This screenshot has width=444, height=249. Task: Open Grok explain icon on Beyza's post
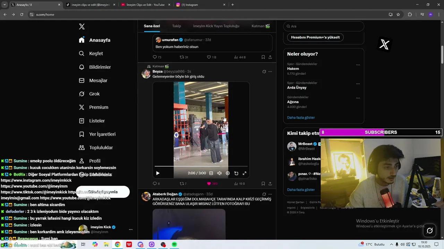pos(264,72)
